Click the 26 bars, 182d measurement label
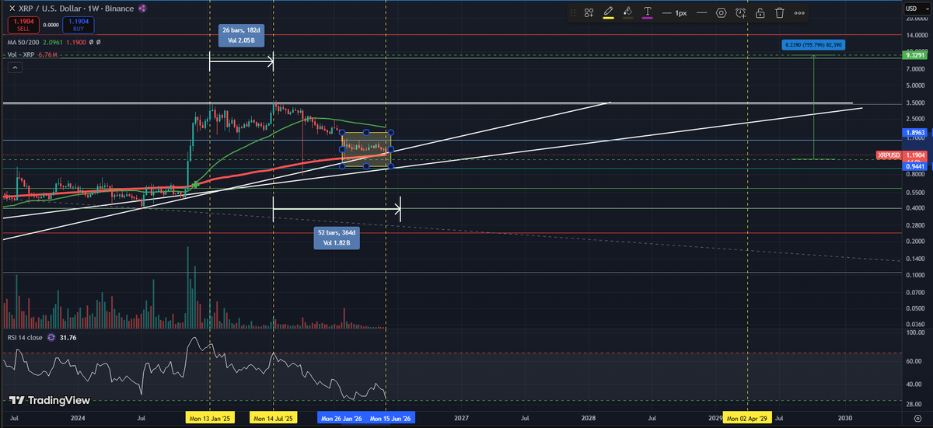933x428 pixels. coord(241,36)
